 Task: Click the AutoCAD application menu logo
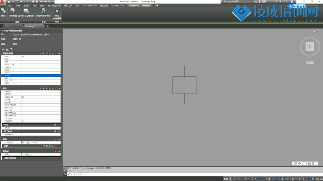point(3,3)
